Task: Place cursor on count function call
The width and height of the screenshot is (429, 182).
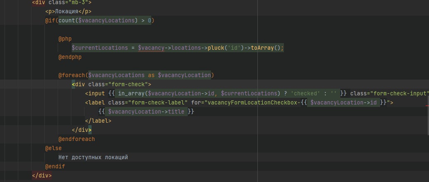Action: click(67, 21)
